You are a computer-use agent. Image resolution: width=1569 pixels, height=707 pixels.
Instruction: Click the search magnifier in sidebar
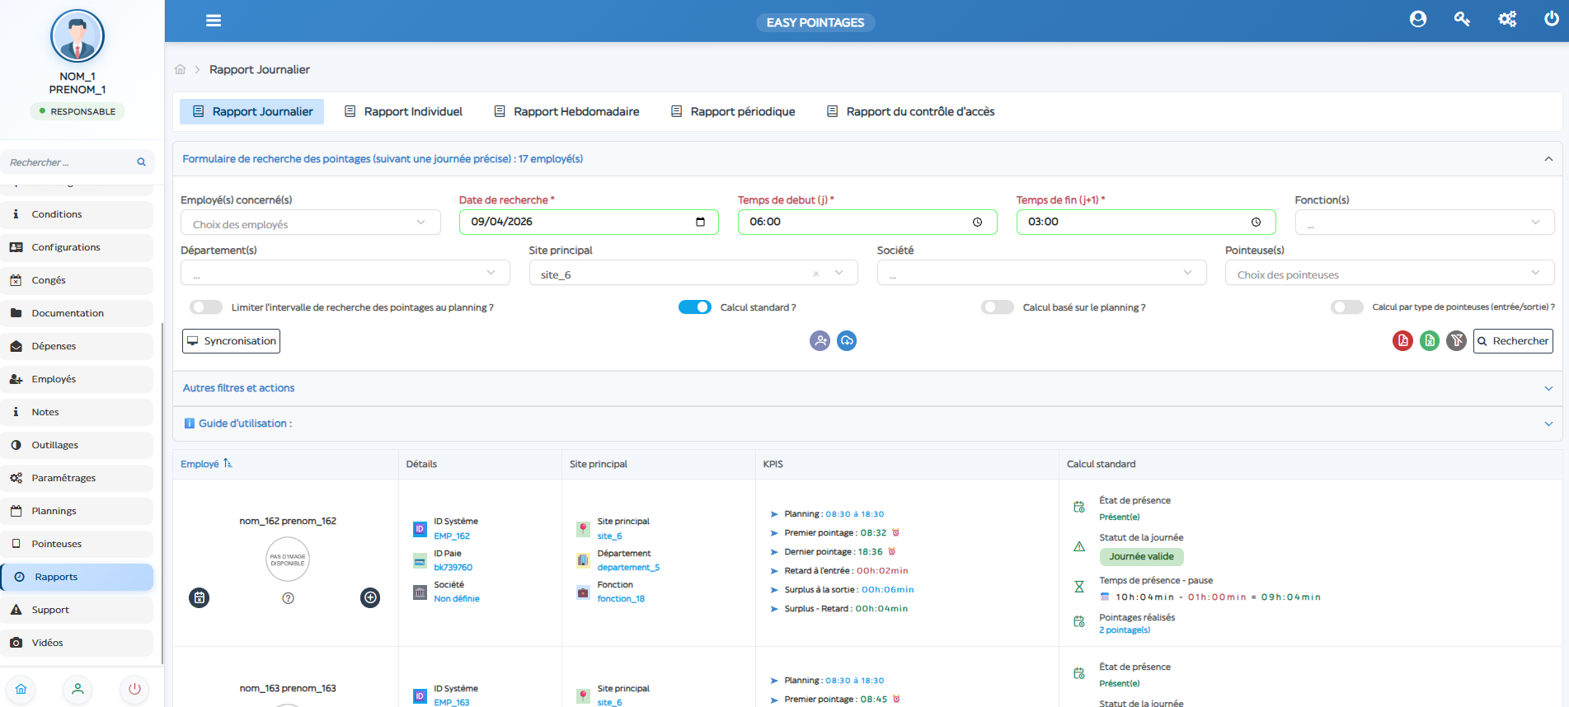tap(141, 162)
